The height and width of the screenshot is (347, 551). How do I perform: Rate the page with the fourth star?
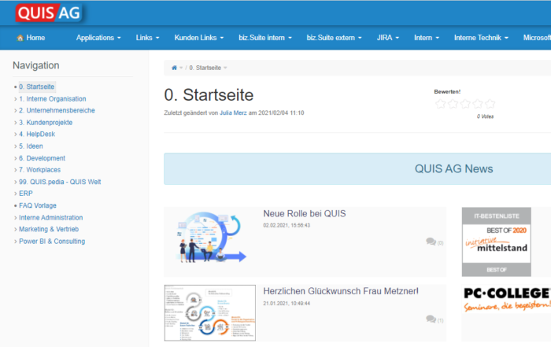pyautogui.click(x=478, y=104)
